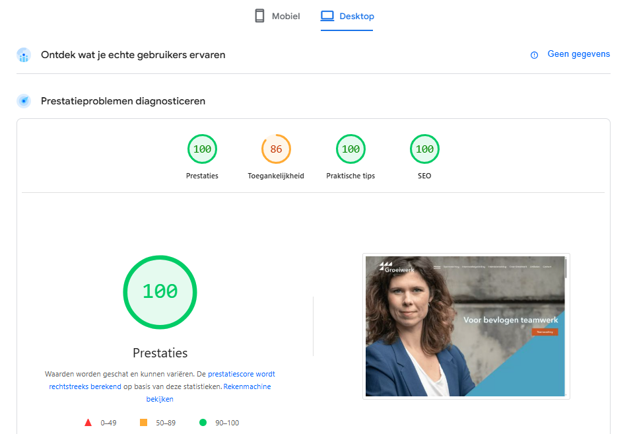The image size is (635, 434).
Task: Jump to the Prestaties score gauge
Action: tap(202, 149)
